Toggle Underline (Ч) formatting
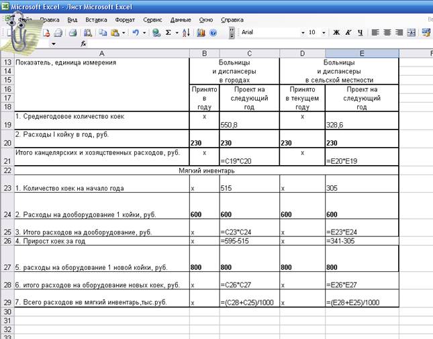This screenshot has height=339, width=433. click(x=360, y=33)
